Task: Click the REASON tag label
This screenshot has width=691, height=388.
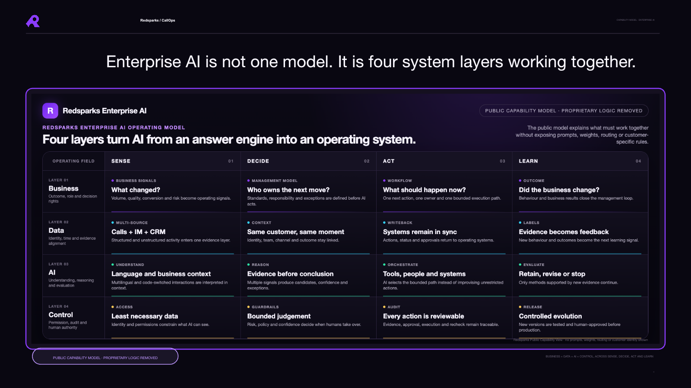Action: pos(260,265)
